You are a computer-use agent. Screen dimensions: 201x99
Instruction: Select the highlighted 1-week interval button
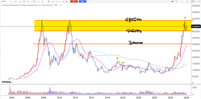point(24,1)
